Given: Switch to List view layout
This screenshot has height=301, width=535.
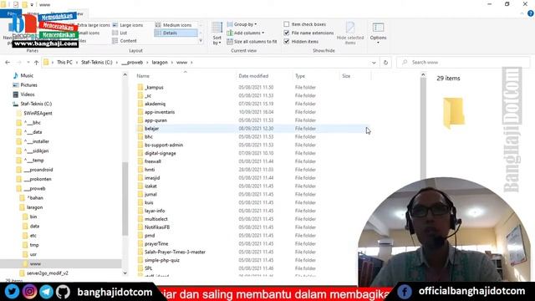Looking at the screenshot, I should (x=120, y=33).
